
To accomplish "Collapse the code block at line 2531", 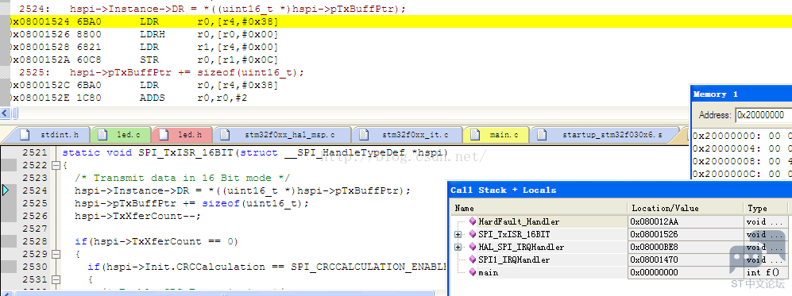I will click(56, 279).
